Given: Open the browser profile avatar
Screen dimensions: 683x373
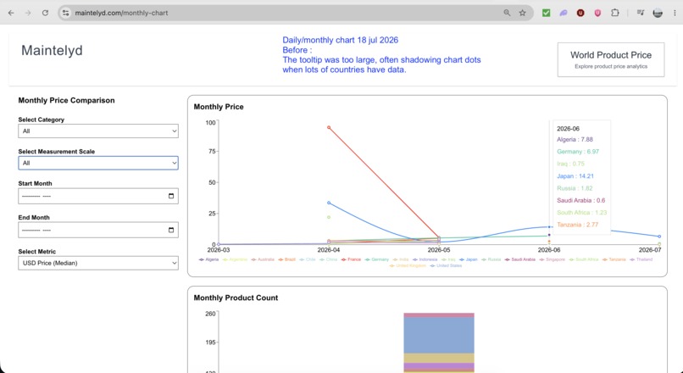Looking at the screenshot, I should coord(658,13).
